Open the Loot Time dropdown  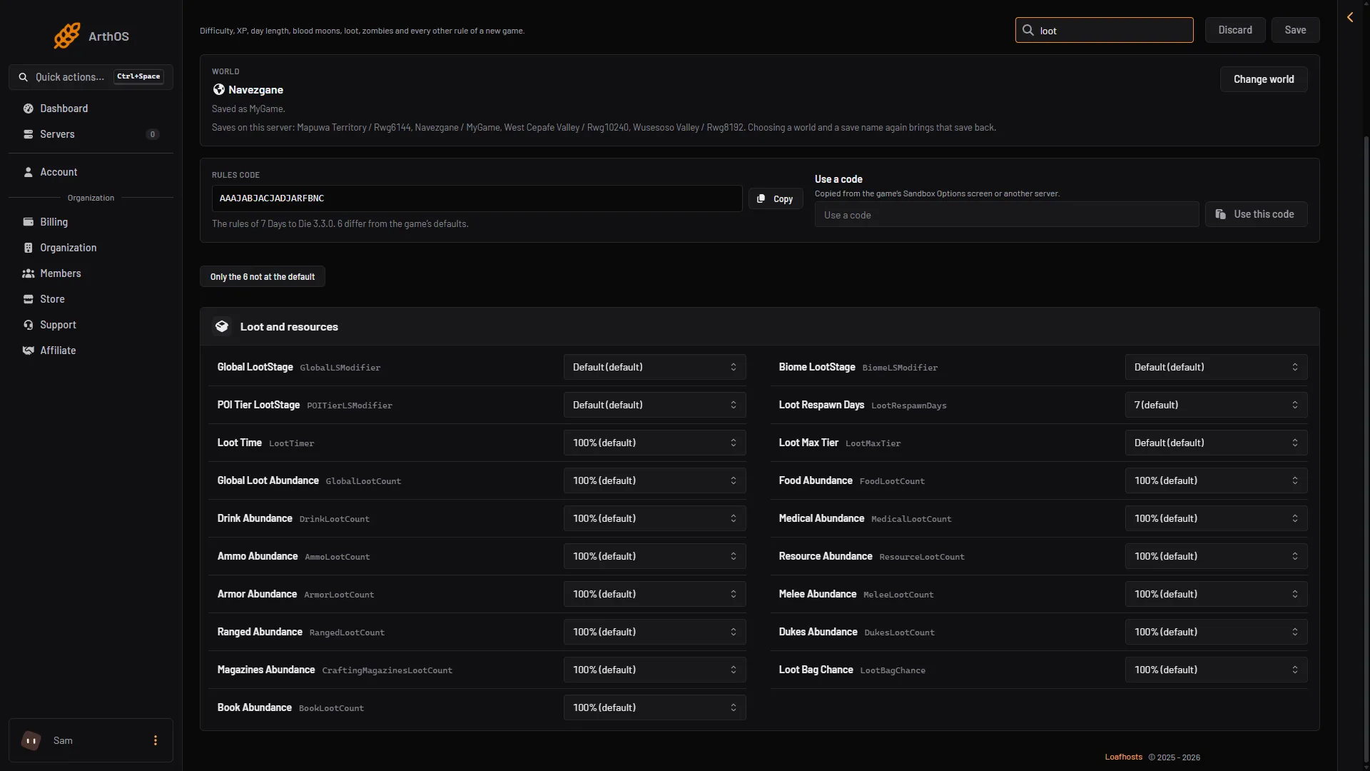(655, 443)
